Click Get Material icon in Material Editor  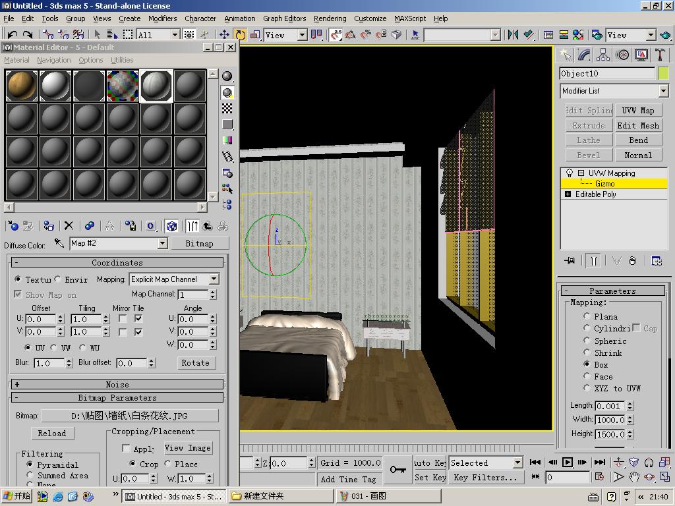[x=13, y=225]
